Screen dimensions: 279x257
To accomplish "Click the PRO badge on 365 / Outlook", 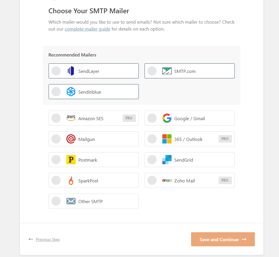I will pyautogui.click(x=225, y=139).
